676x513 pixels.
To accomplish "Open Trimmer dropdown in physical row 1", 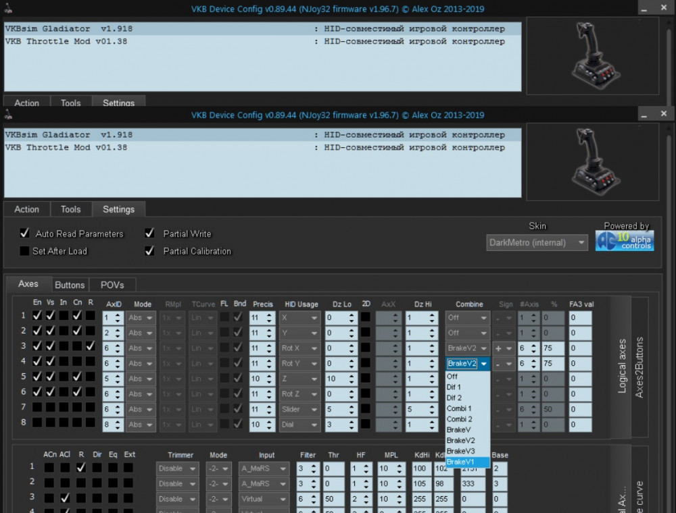I will click(x=177, y=468).
